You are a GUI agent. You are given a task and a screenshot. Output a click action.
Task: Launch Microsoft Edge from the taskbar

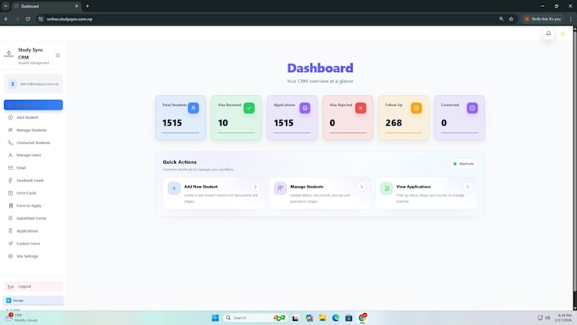click(x=336, y=317)
